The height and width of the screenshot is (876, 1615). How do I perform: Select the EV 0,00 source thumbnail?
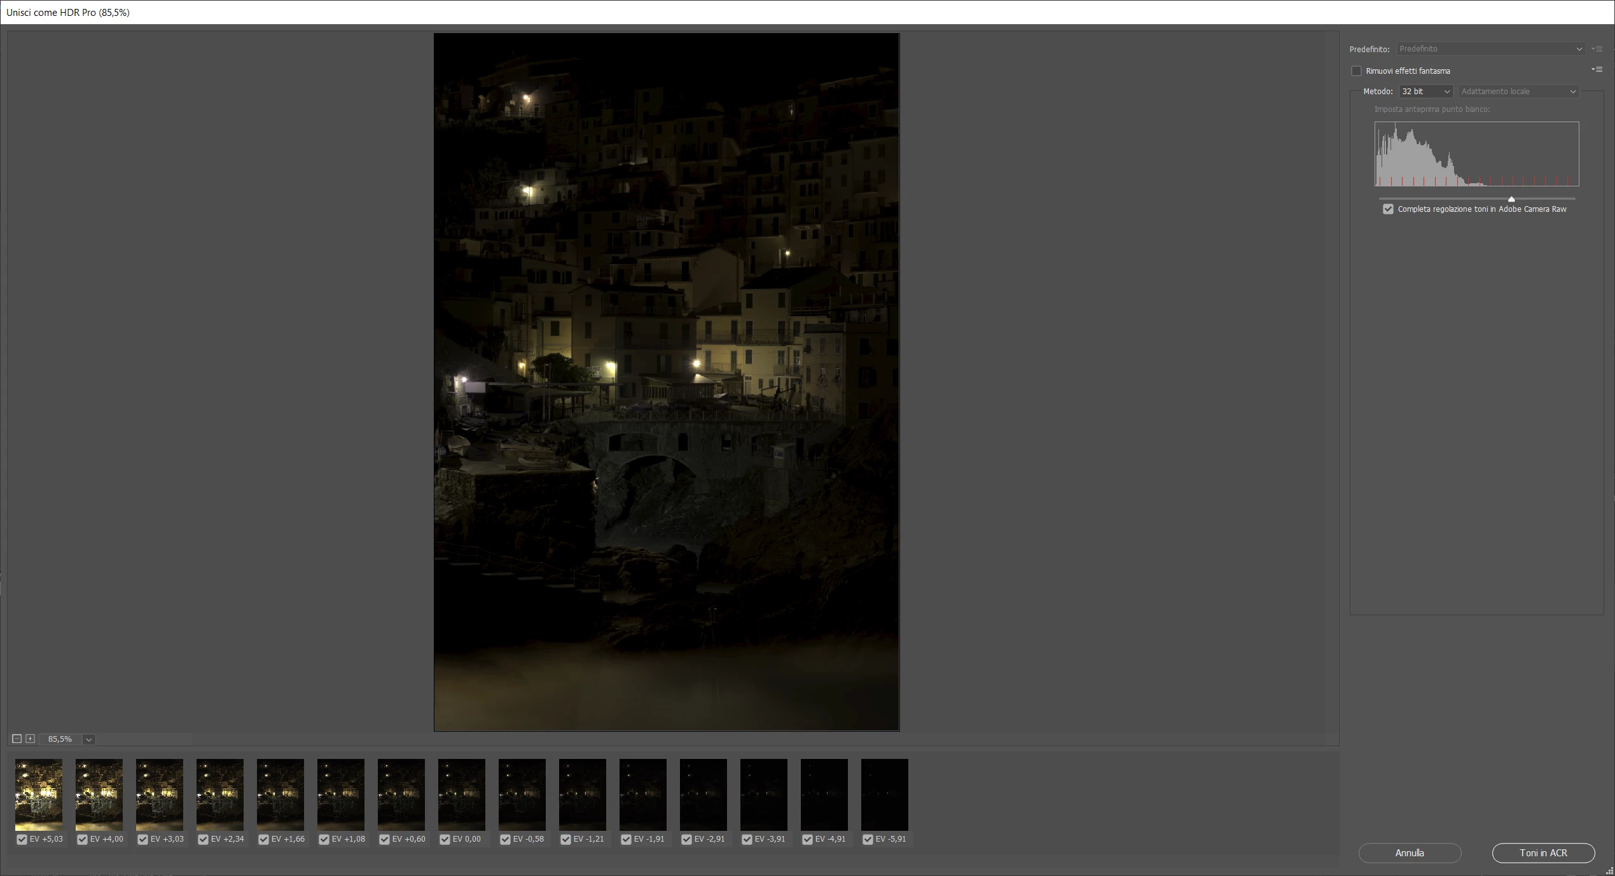tap(462, 794)
